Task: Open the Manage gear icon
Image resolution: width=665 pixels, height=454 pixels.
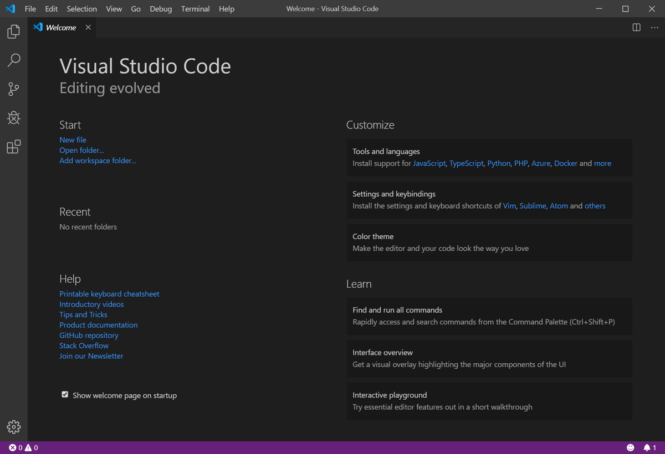Action: pyautogui.click(x=13, y=427)
